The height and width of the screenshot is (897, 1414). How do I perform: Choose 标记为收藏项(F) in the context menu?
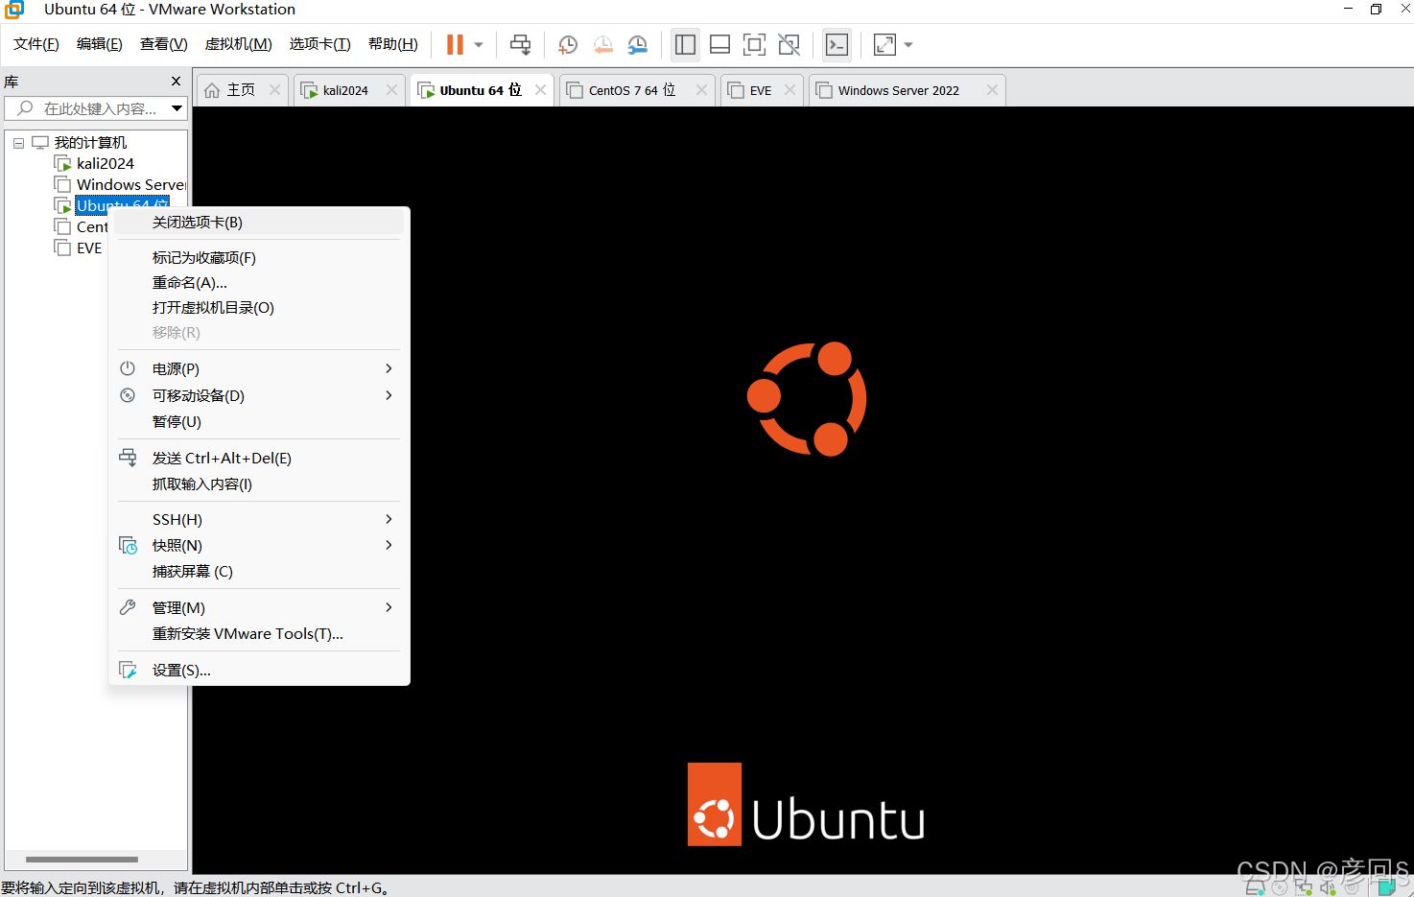pyautogui.click(x=259, y=257)
